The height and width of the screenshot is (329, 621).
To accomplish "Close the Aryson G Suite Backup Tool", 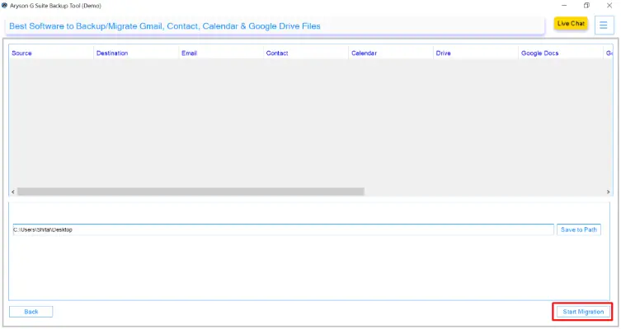I will pyautogui.click(x=609, y=6).
